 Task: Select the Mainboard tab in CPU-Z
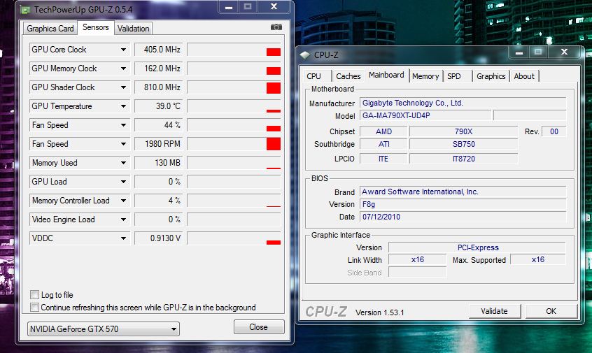click(x=386, y=75)
